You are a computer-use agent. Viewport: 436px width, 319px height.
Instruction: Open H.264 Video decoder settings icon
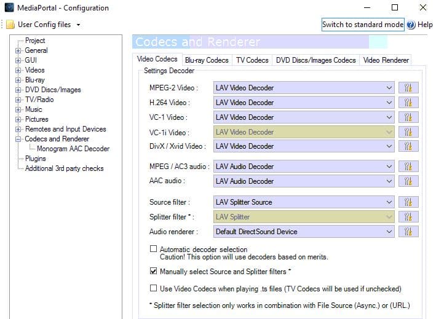(408, 103)
